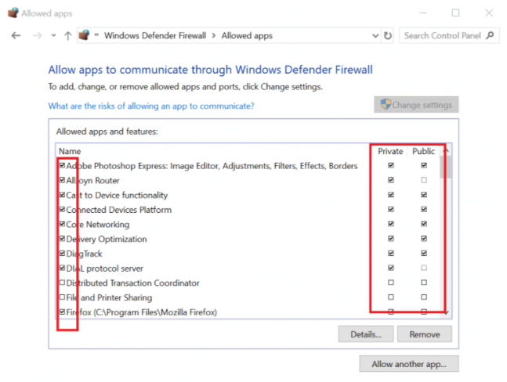Viewport: 507px width, 382px height.
Task: Refresh the Allowed apps page
Action: pos(387,35)
